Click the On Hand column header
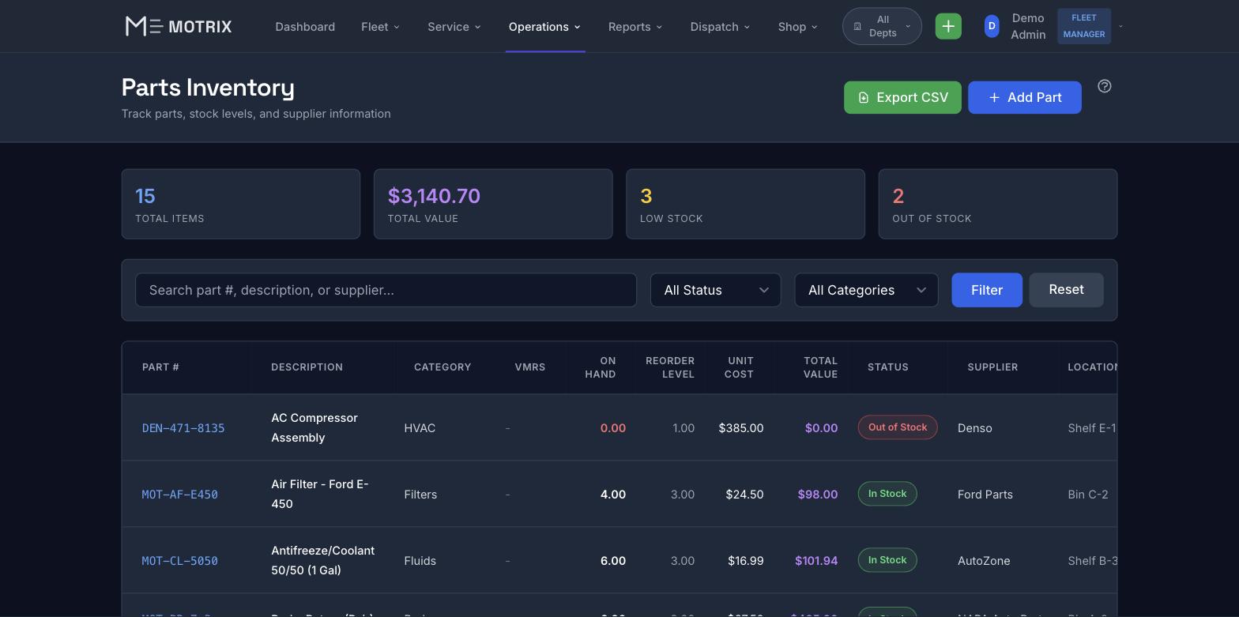1239x617 pixels. point(601,367)
